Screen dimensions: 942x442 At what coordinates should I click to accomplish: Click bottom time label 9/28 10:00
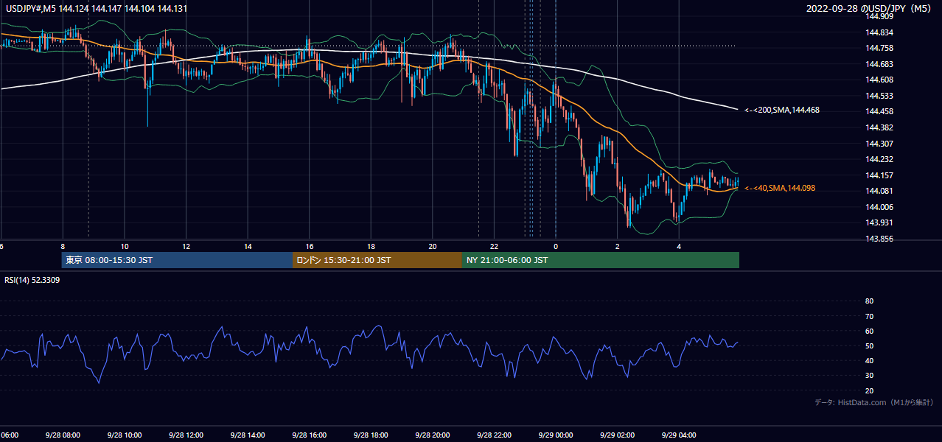coord(124,435)
